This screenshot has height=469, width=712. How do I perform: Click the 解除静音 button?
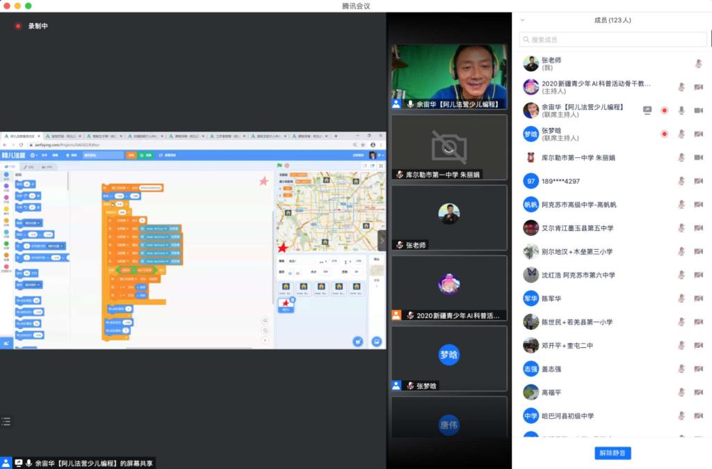613,453
